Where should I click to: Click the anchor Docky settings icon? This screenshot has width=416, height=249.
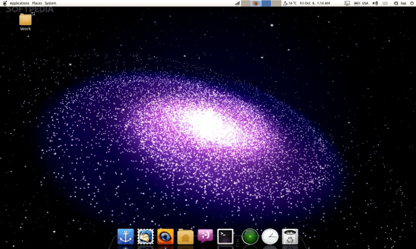pos(125,236)
